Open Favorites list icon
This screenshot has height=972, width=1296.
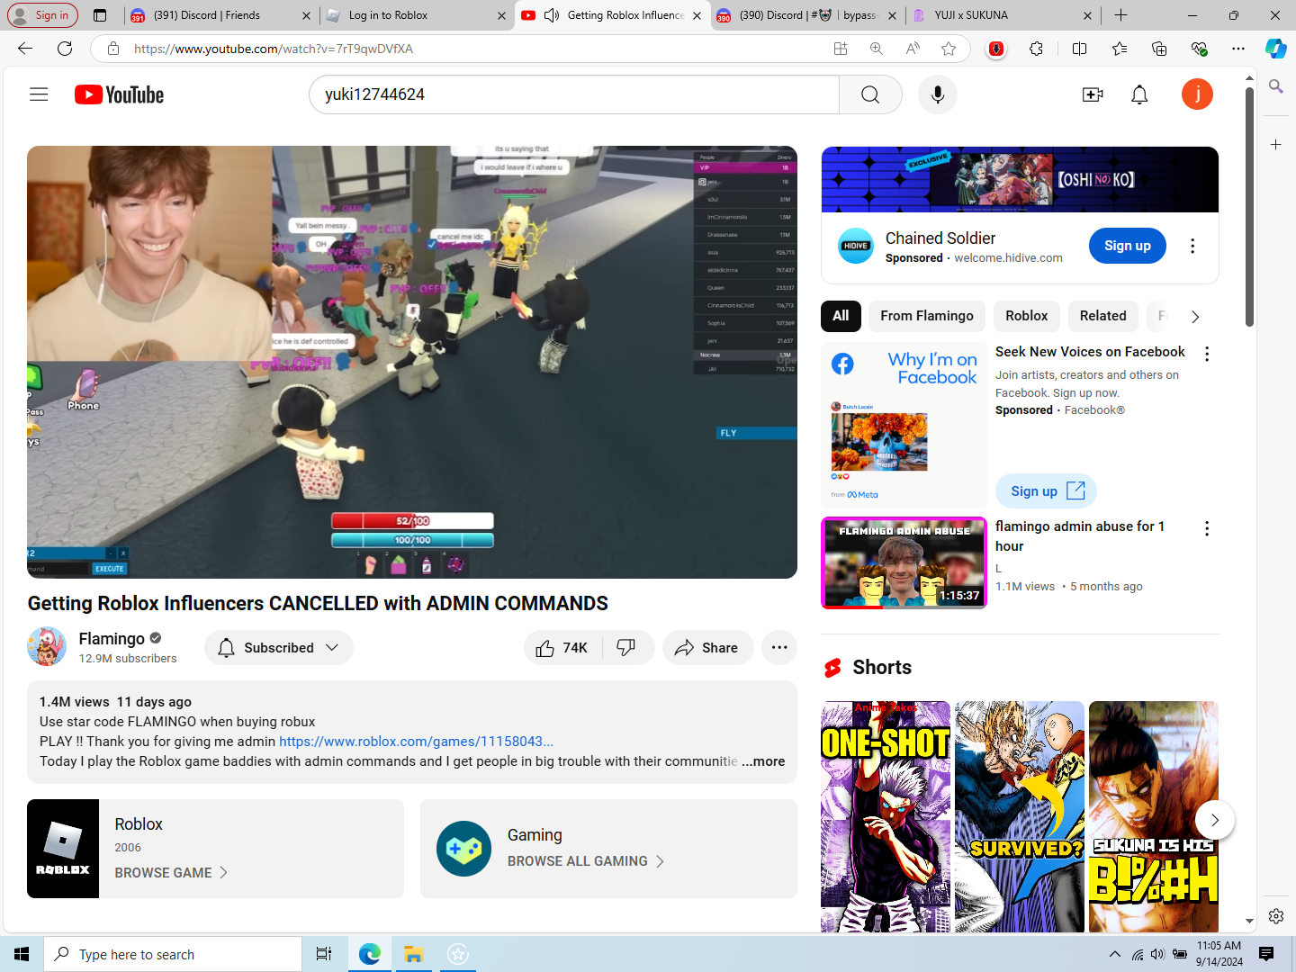pos(1120,49)
